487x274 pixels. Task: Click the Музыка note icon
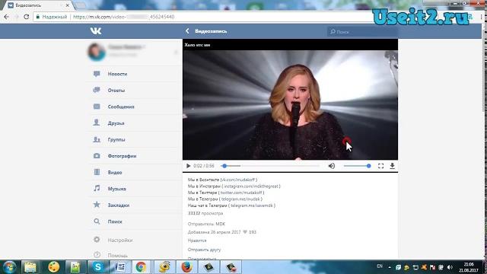pos(97,188)
